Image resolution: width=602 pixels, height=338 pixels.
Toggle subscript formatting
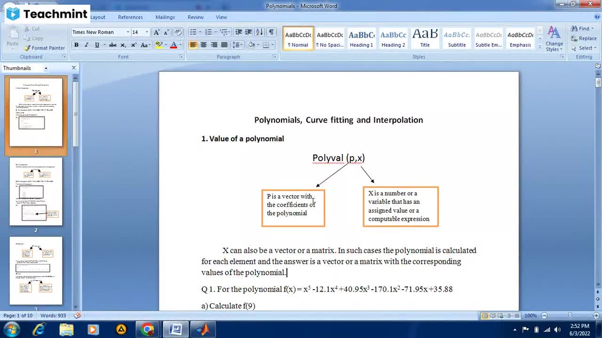[x=123, y=45]
